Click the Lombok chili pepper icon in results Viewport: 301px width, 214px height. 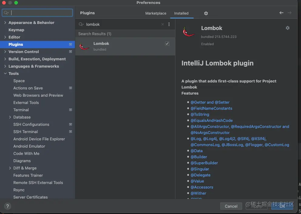point(84,46)
